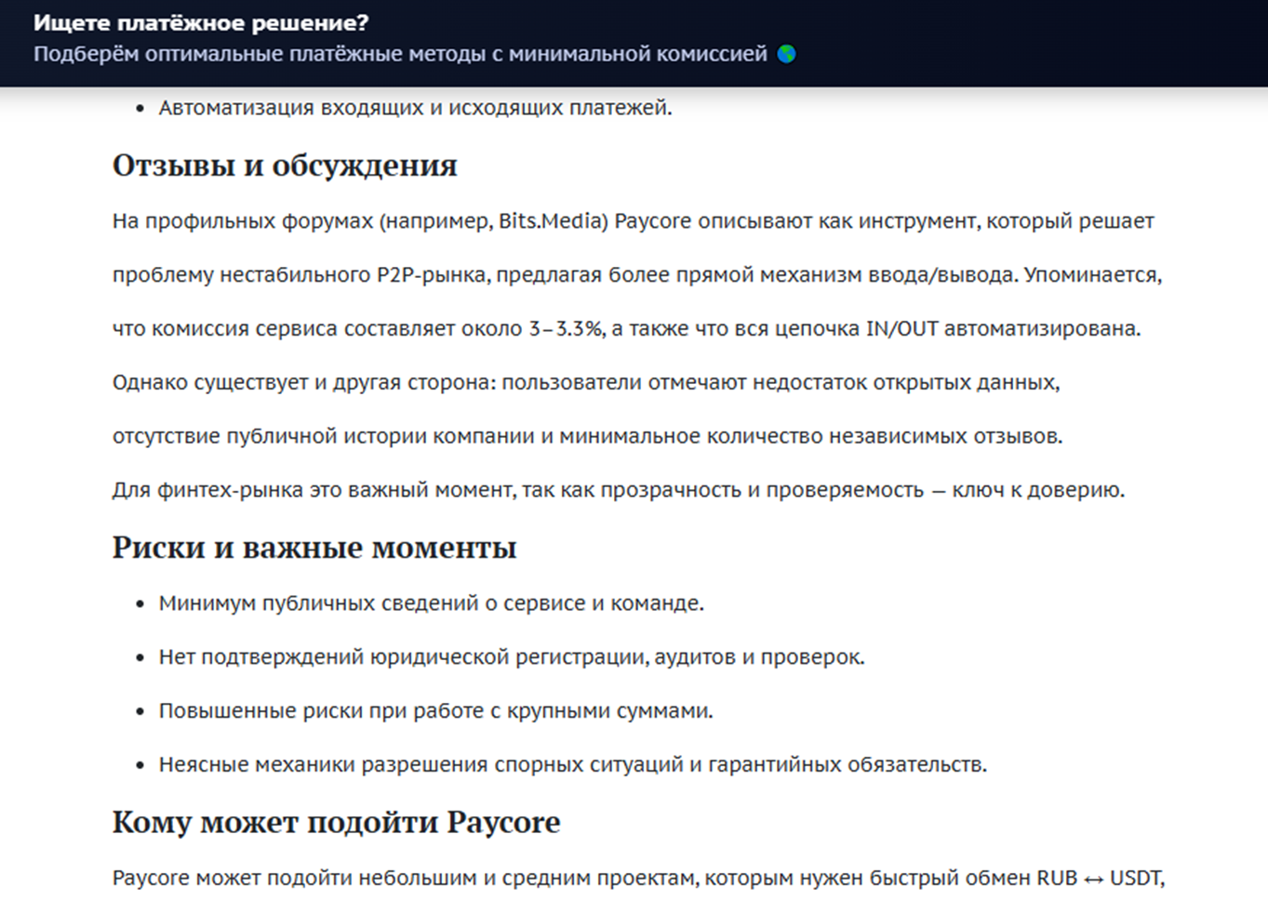Click the word "Bits.Media" in the paragraph
The image size is (1268, 913).
tap(553, 221)
